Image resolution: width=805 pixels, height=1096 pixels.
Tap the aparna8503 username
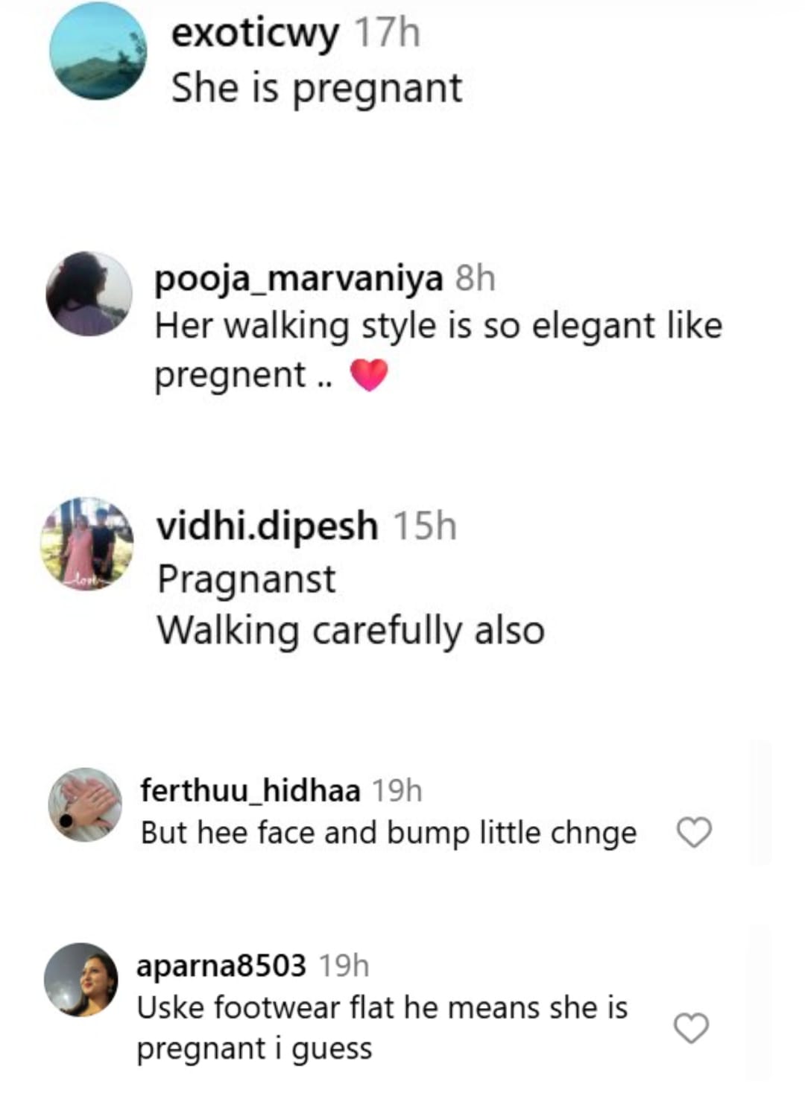click(221, 965)
